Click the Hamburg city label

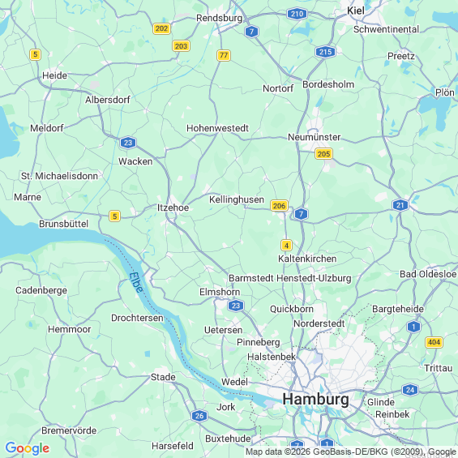coord(315,399)
